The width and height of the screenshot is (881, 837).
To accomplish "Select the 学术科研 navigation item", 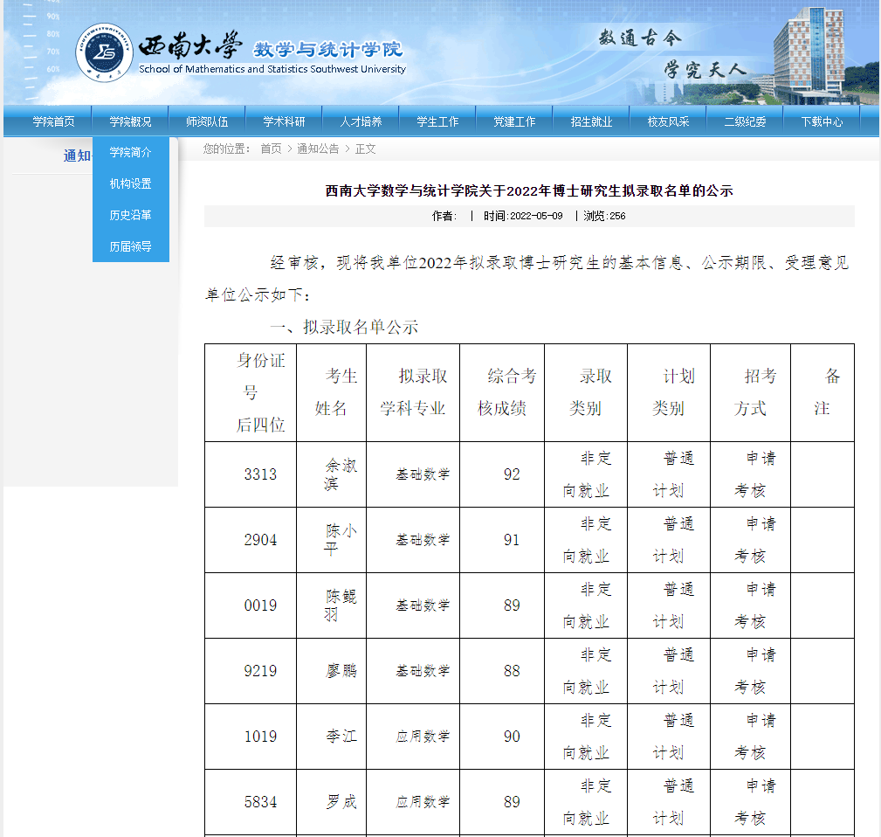I will 284,121.
